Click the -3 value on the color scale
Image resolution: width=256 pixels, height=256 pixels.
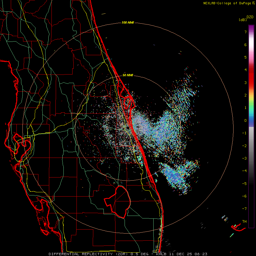click(244, 158)
